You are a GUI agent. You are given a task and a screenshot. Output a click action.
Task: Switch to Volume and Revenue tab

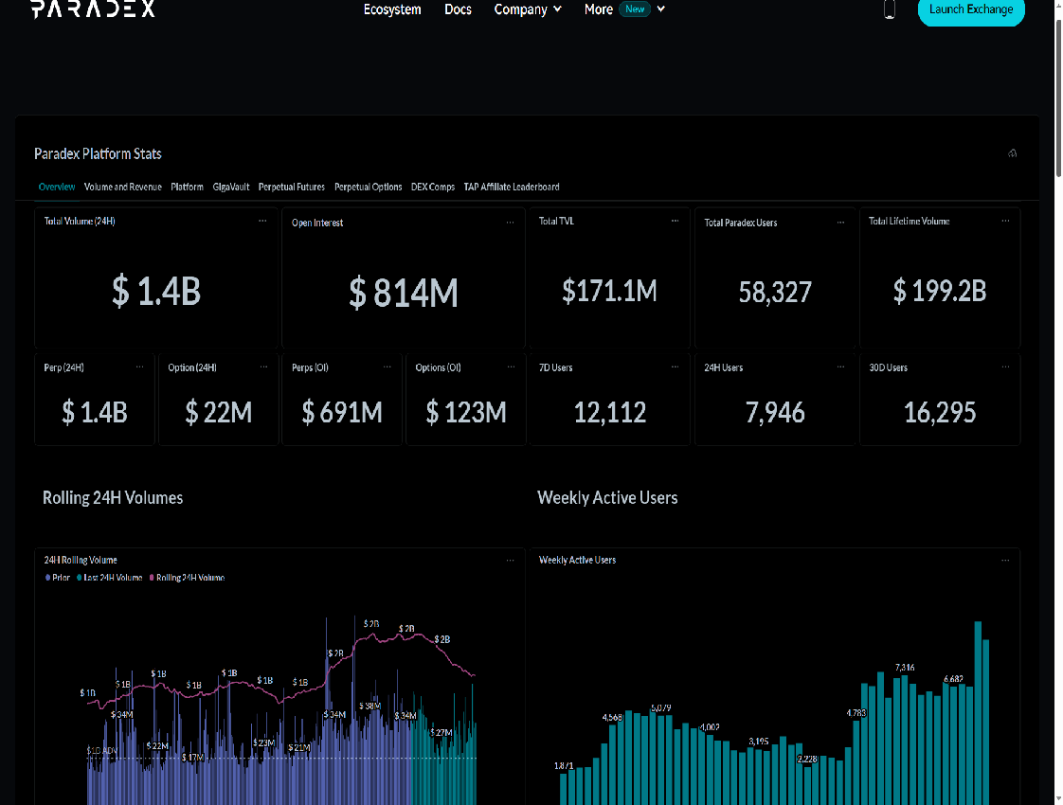(x=123, y=187)
